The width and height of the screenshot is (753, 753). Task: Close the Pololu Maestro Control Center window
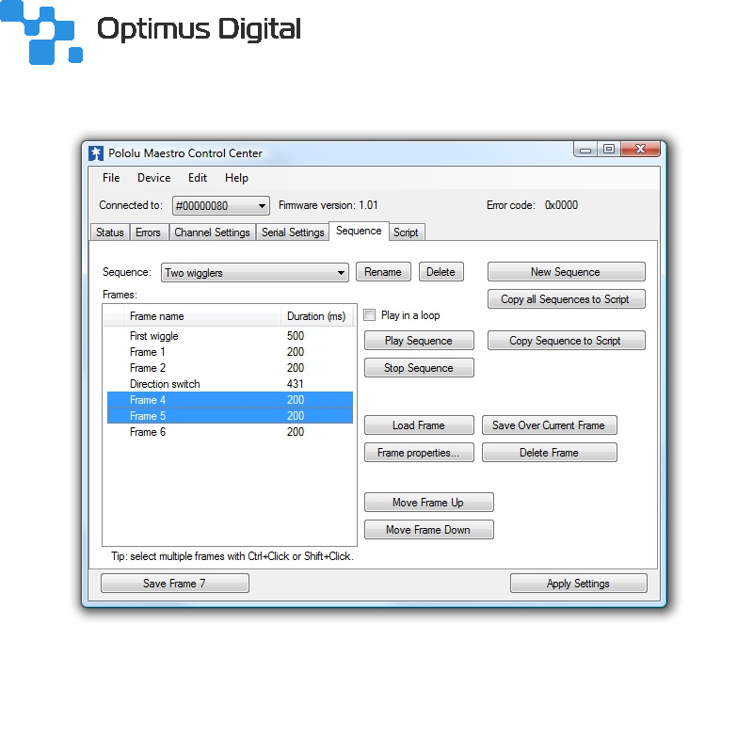click(640, 150)
